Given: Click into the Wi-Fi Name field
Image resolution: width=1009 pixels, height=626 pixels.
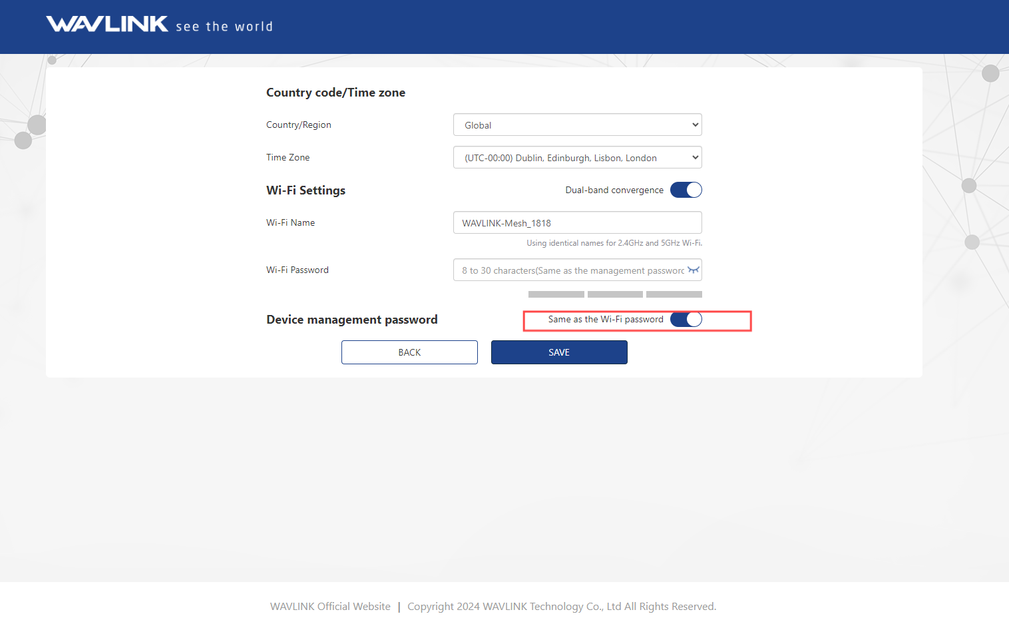Looking at the screenshot, I should (x=577, y=223).
